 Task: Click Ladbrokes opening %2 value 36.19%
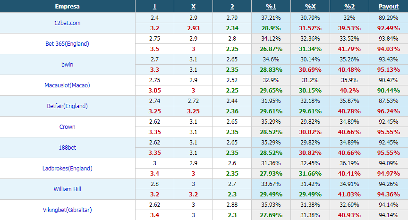point(349,163)
